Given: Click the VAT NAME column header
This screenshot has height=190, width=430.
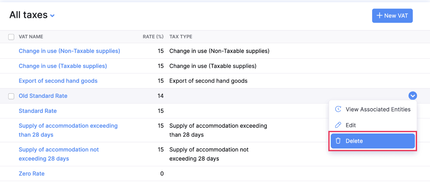Looking at the screenshot, I should [31, 37].
